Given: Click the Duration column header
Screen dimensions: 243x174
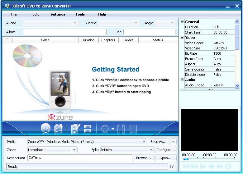Looking at the screenshot, I should pyautogui.click(x=88, y=40).
